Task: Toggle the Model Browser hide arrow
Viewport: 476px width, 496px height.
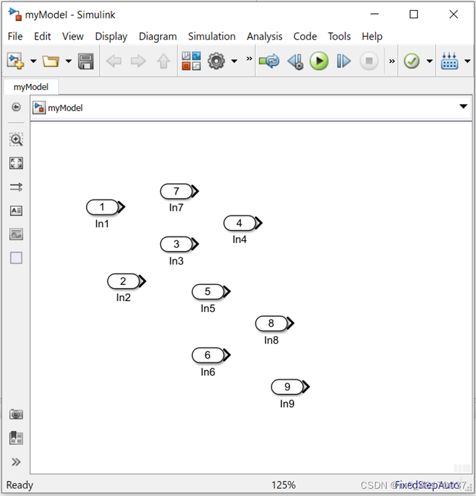Action: [16, 107]
